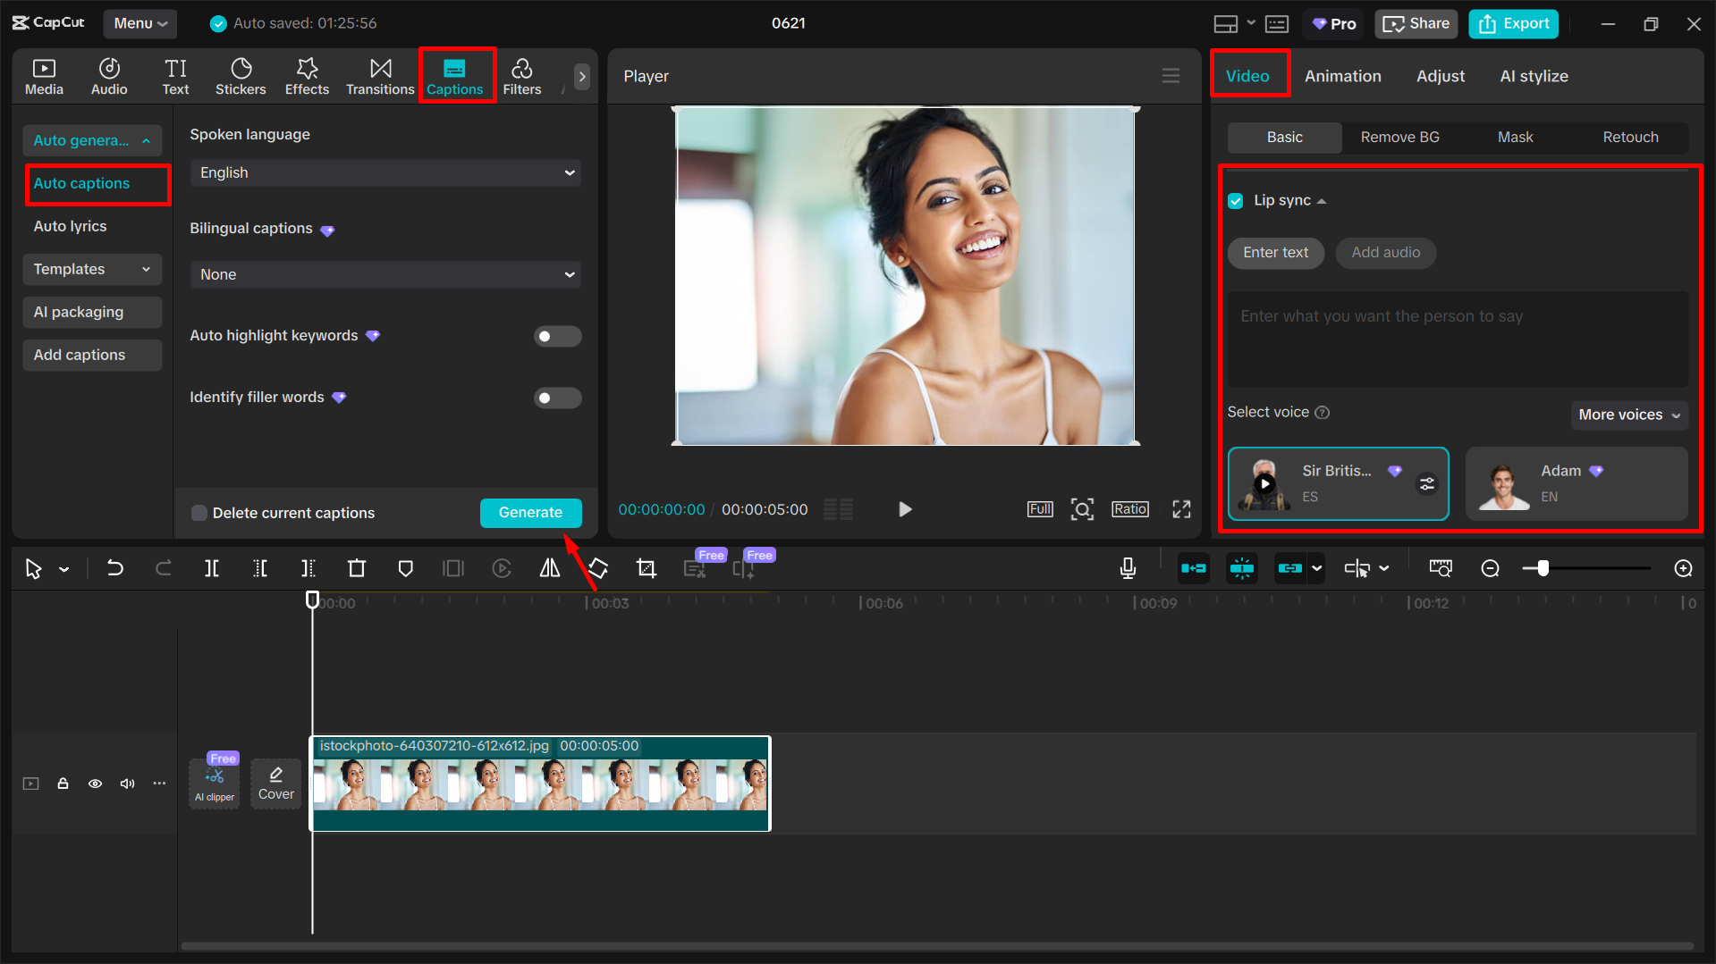
Task: Click the Split tool in the timeline toolbar
Action: point(211,568)
